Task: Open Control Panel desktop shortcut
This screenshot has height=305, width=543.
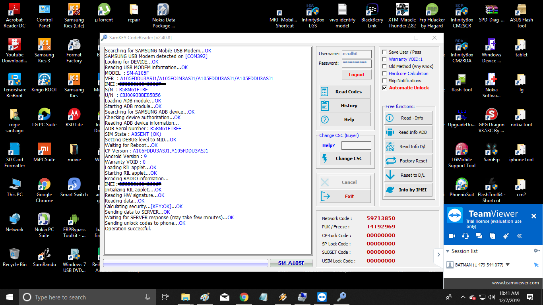Action: [45, 15]
